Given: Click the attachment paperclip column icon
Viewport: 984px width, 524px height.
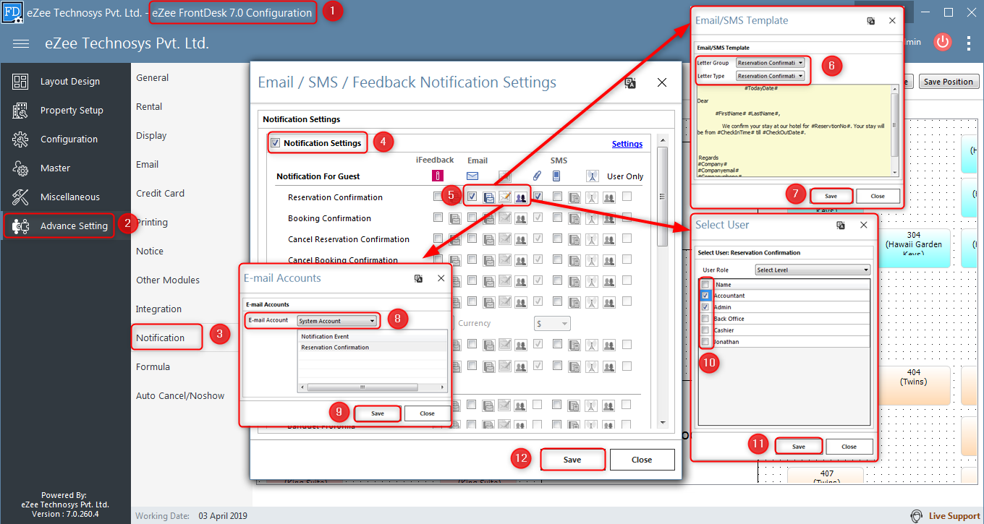Looking at the screenshot, I should pos(537,176).
